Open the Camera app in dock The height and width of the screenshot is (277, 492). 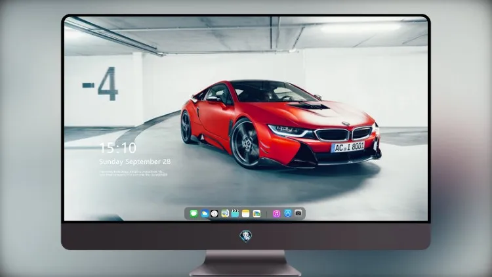pos(298,213)
